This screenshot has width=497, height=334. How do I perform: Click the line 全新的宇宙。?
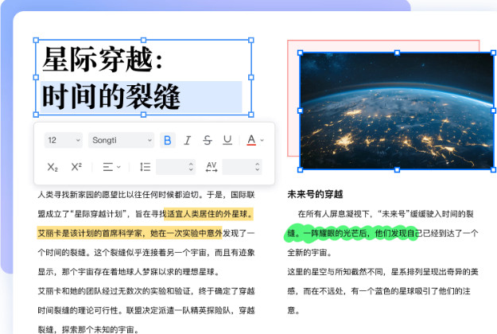pos(309,253)
